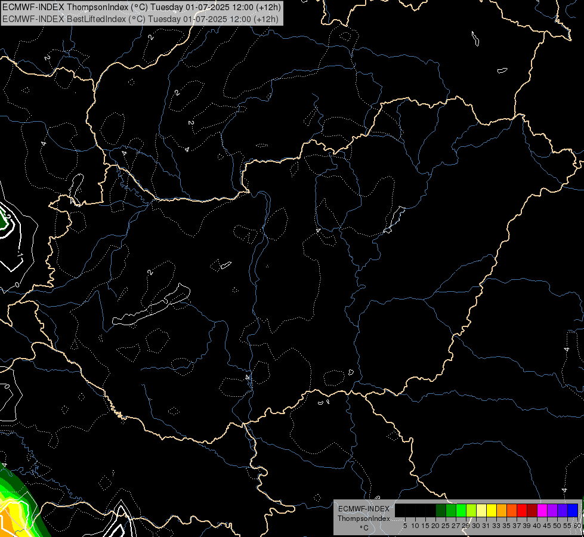Click the legend tick value "25"

(446, 526)
